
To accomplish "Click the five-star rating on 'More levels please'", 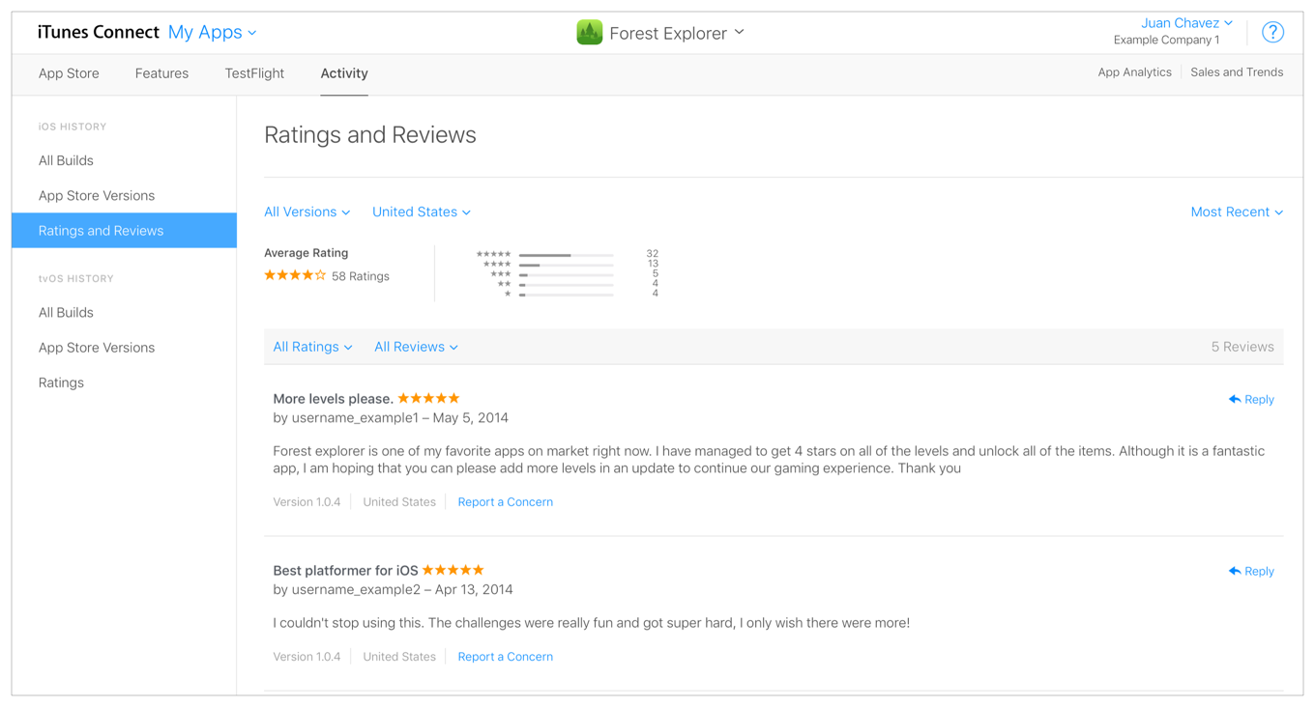I will coord(428,397).
